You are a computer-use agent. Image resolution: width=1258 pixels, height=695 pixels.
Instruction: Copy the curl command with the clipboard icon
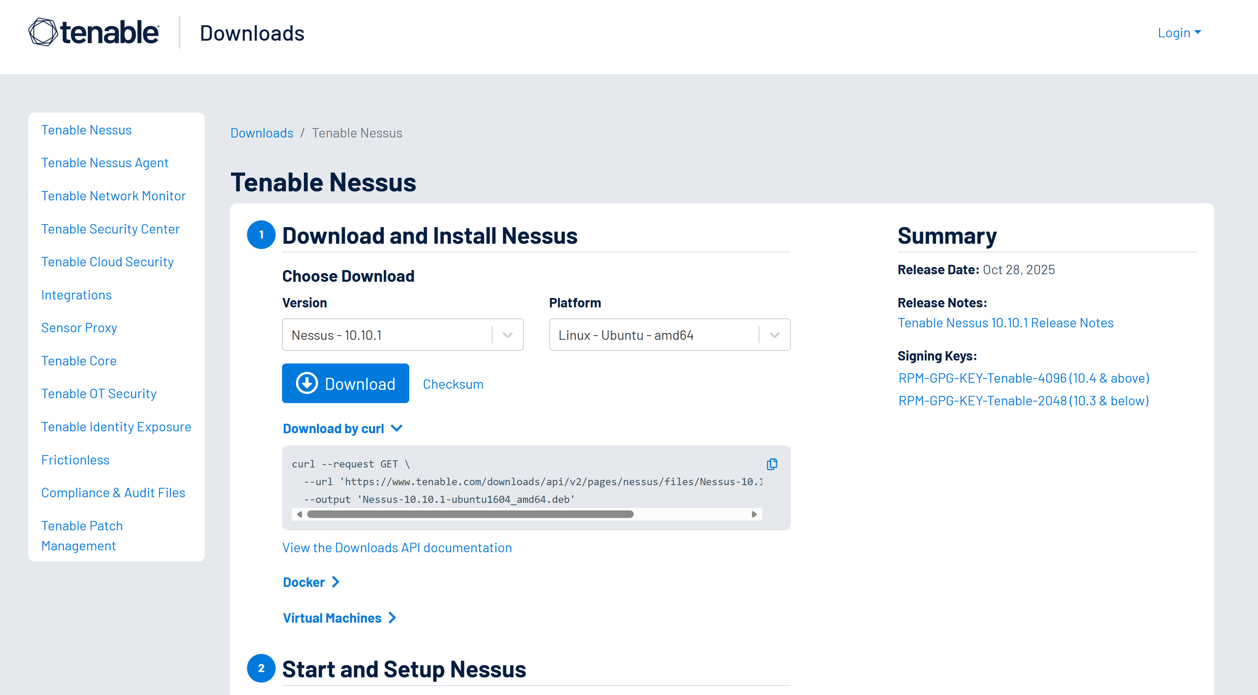[772, 464]
